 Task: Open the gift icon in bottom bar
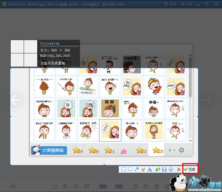pos(13,186)
